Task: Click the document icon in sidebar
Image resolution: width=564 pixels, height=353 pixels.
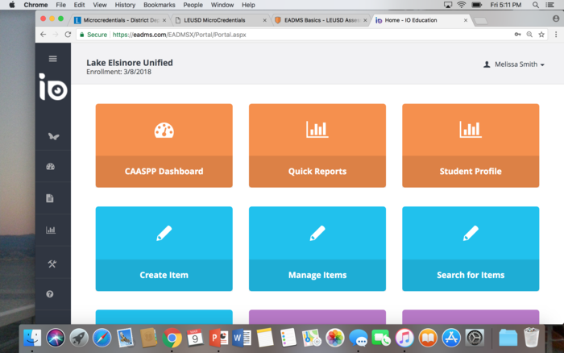Action: pyautogui.click(x=50, y=198)
